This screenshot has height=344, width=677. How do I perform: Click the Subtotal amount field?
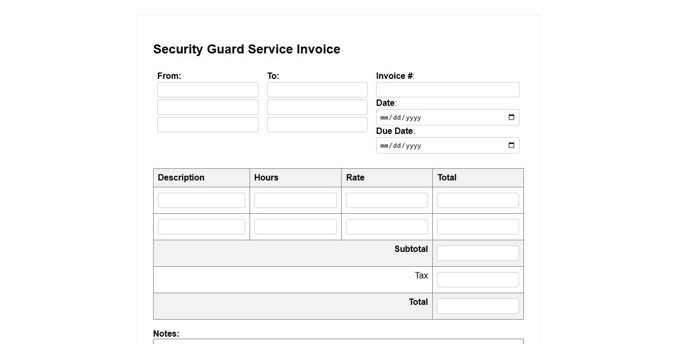click(478, 254)
